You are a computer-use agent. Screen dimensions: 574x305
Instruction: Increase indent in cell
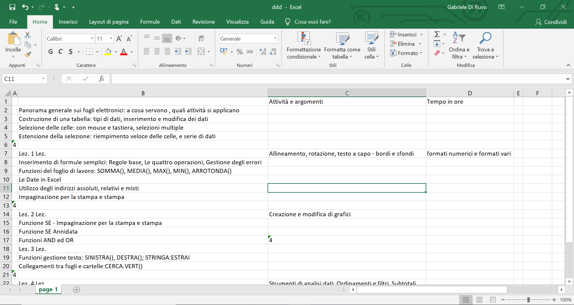(188, 51)
